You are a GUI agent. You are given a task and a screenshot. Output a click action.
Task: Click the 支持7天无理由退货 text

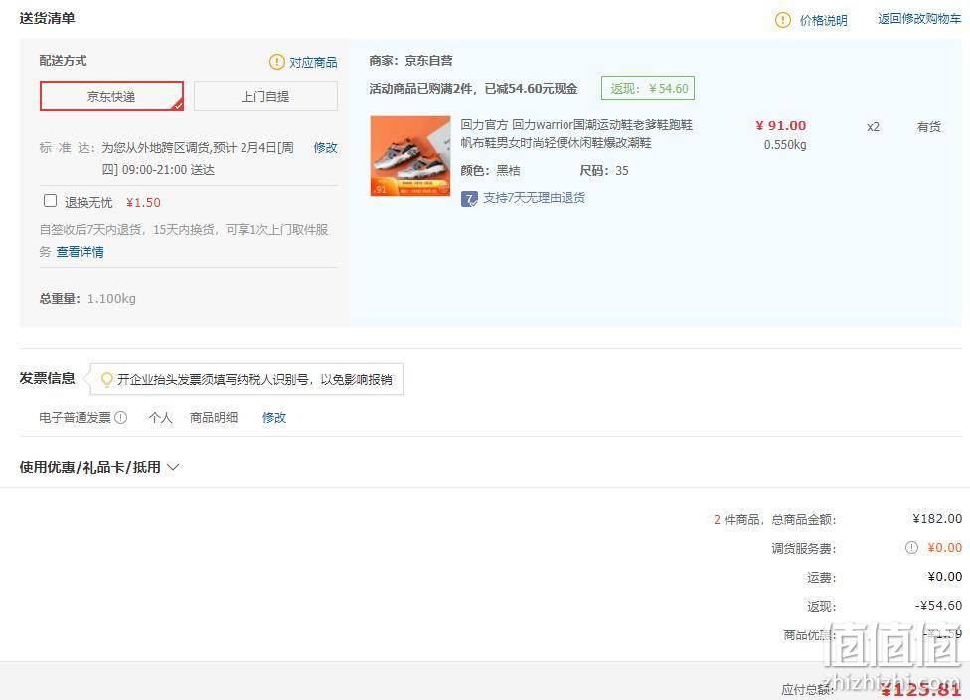535,198
